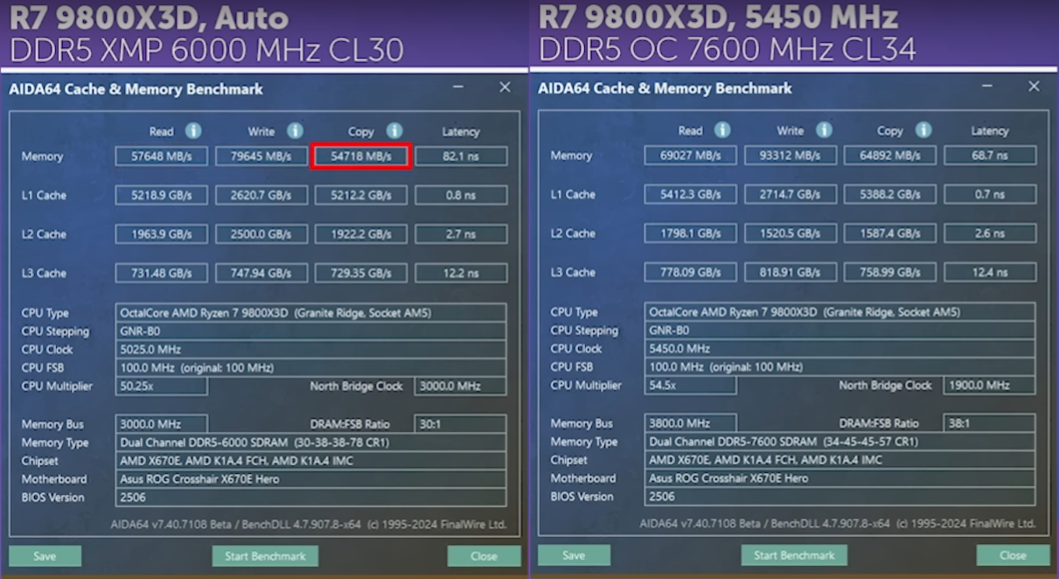The height and width of the screenshot is (579, 1059).
Task: Select Memory latency value 68.7 ns
Action: [990, 156]
